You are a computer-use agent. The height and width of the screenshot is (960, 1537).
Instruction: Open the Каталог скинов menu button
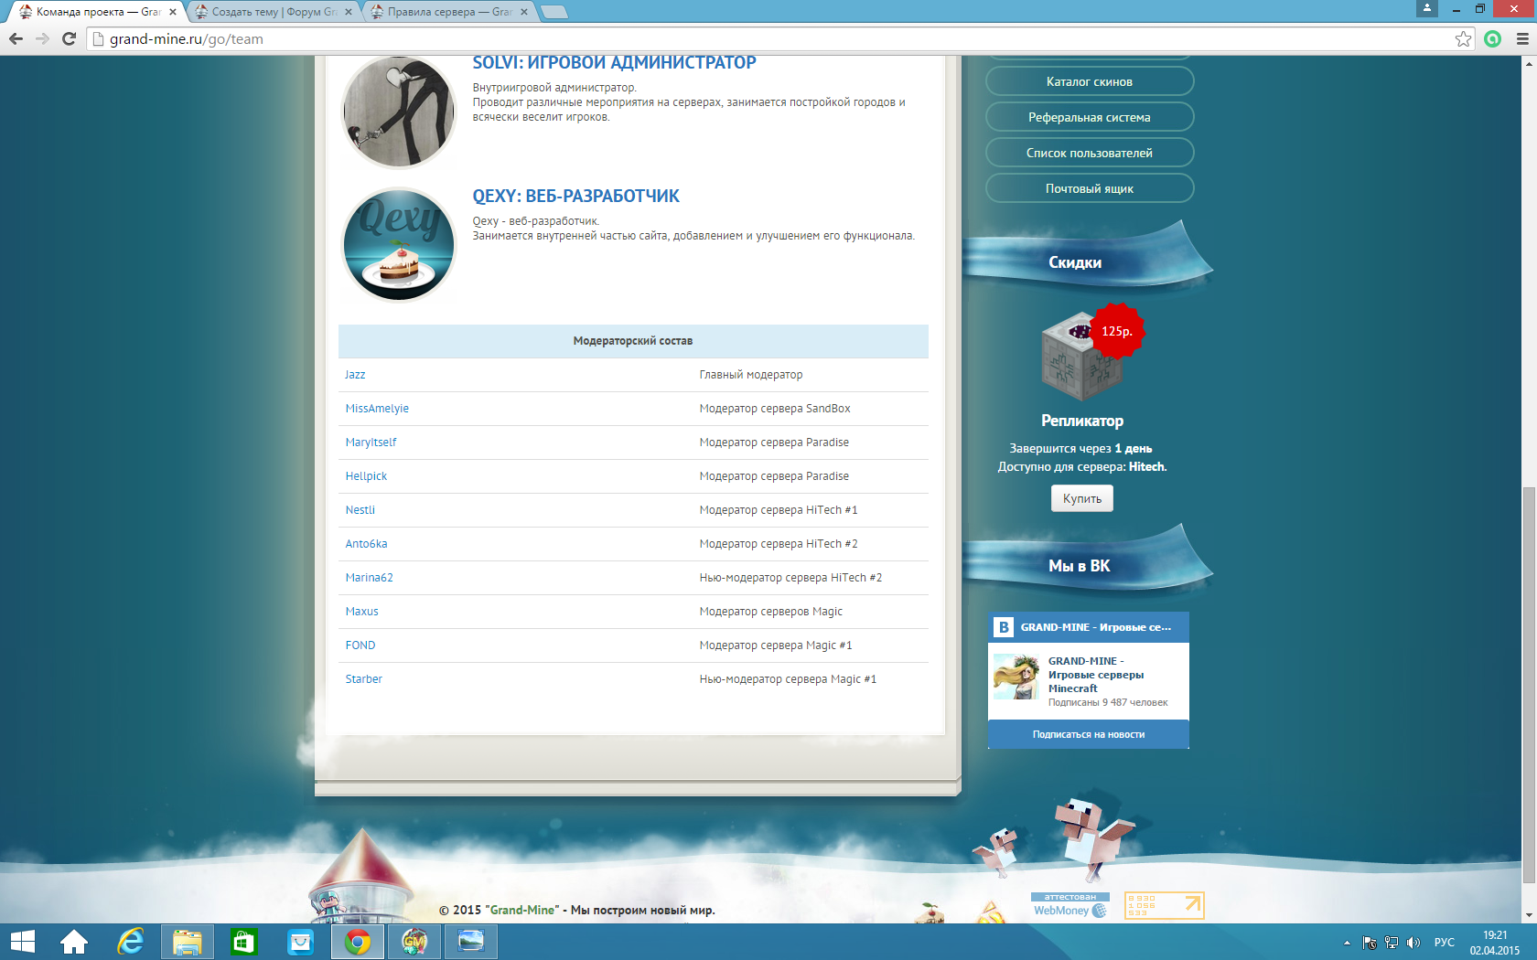[1090, 81]
